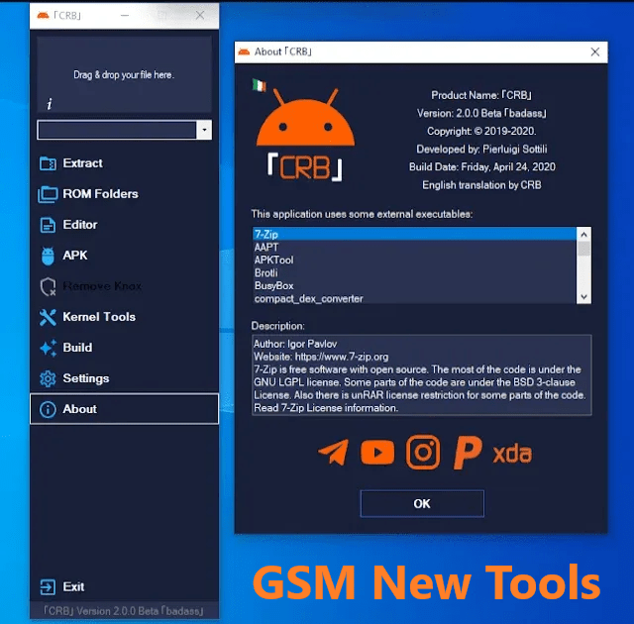Minimize the CRB main window
Image resolution: width=634 pixels, height=624 pixels.
(125, 16)
